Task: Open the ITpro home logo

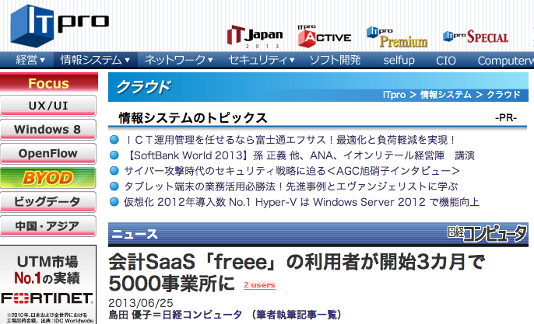Action: 60,26
